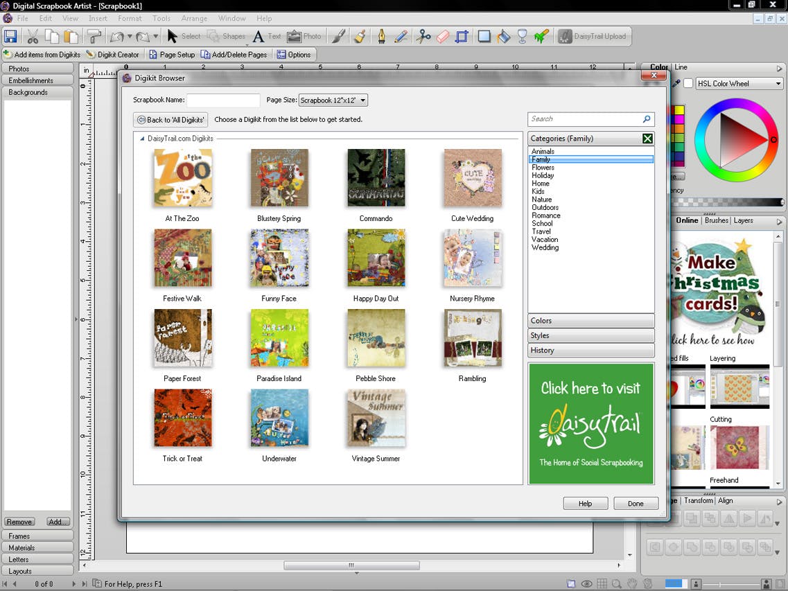The image size is (788, 591).
Task: Click the eyedropper color picker icon
Action: pos(676,83)
